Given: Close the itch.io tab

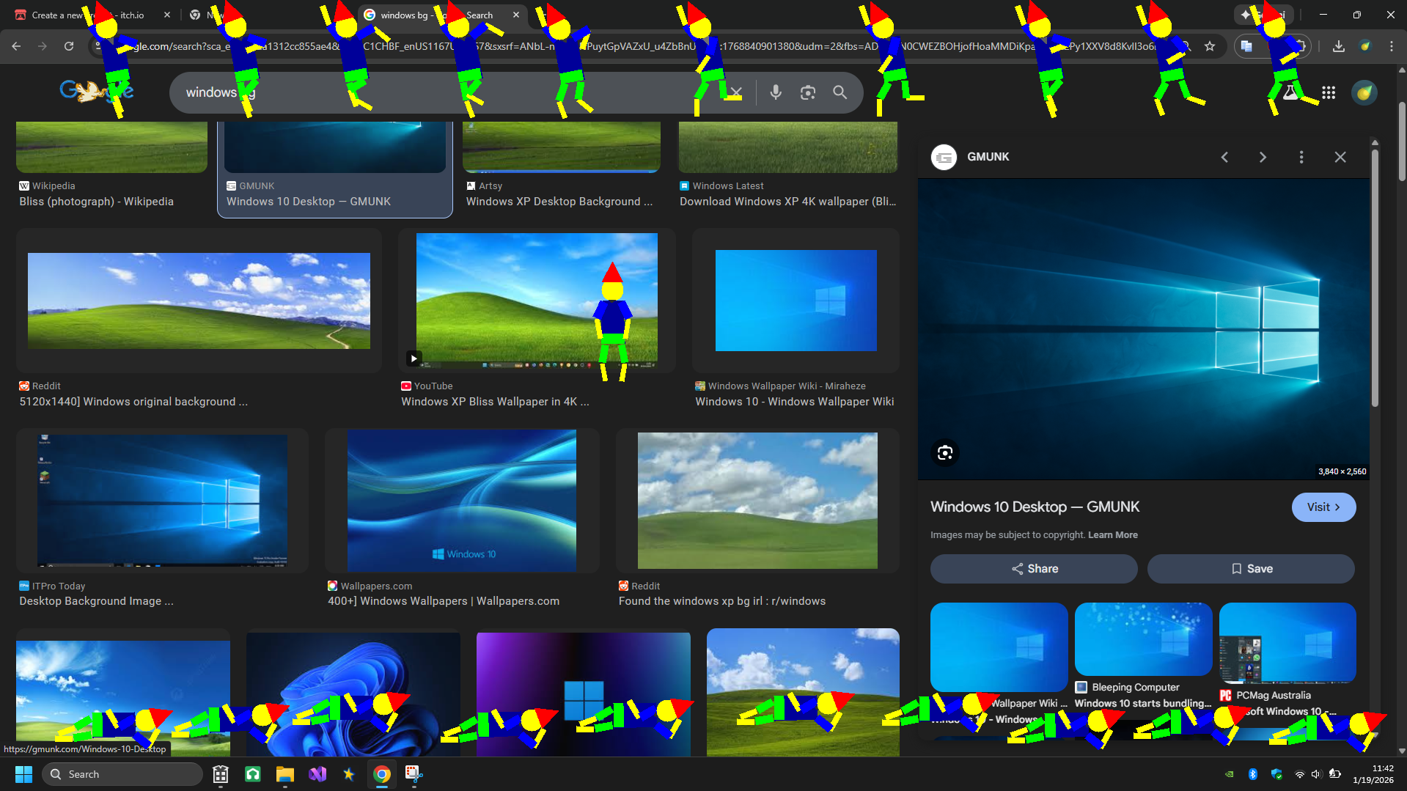Looking at the screenshot, I should pyautogui.click(x=167, y=15).
